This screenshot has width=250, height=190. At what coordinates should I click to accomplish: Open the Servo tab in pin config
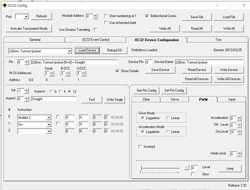click(x=174, y=99)
